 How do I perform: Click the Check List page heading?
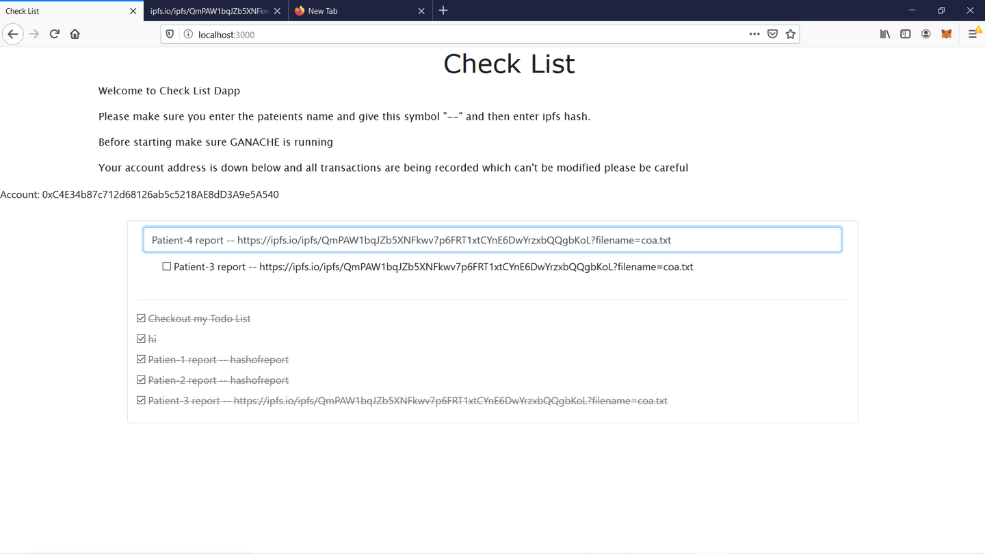pyautogui.click(x=509, y=64)
